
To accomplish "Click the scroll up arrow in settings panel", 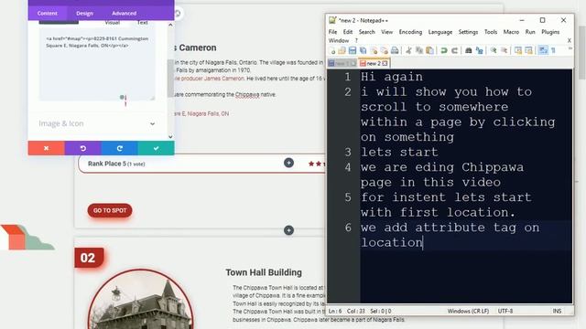I will (170, 25).
